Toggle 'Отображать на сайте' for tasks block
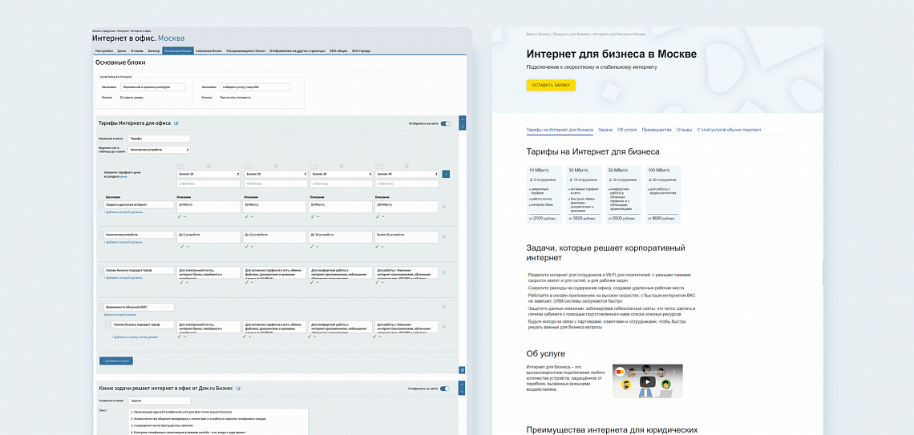914x435 pixels. pos(445,389)
